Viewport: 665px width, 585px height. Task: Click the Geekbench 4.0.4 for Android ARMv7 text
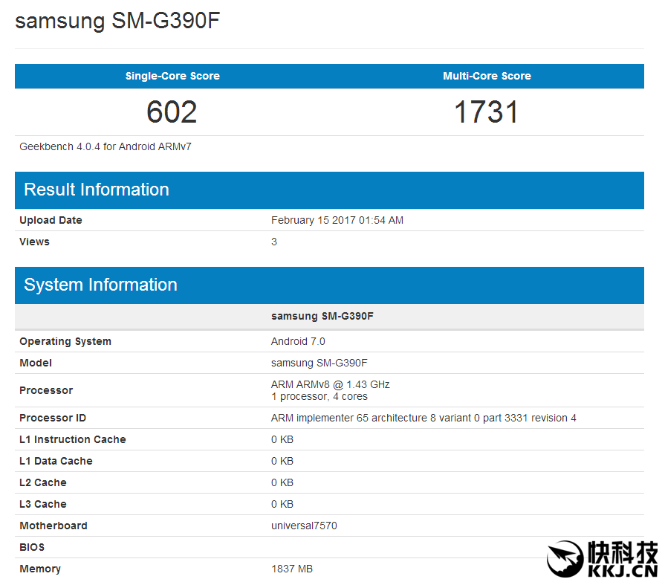pos(106,146)
